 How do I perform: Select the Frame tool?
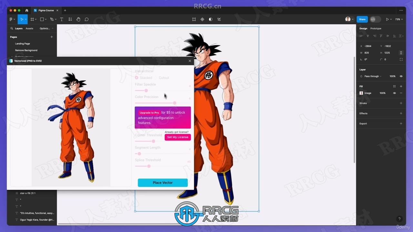click(32, 19)
